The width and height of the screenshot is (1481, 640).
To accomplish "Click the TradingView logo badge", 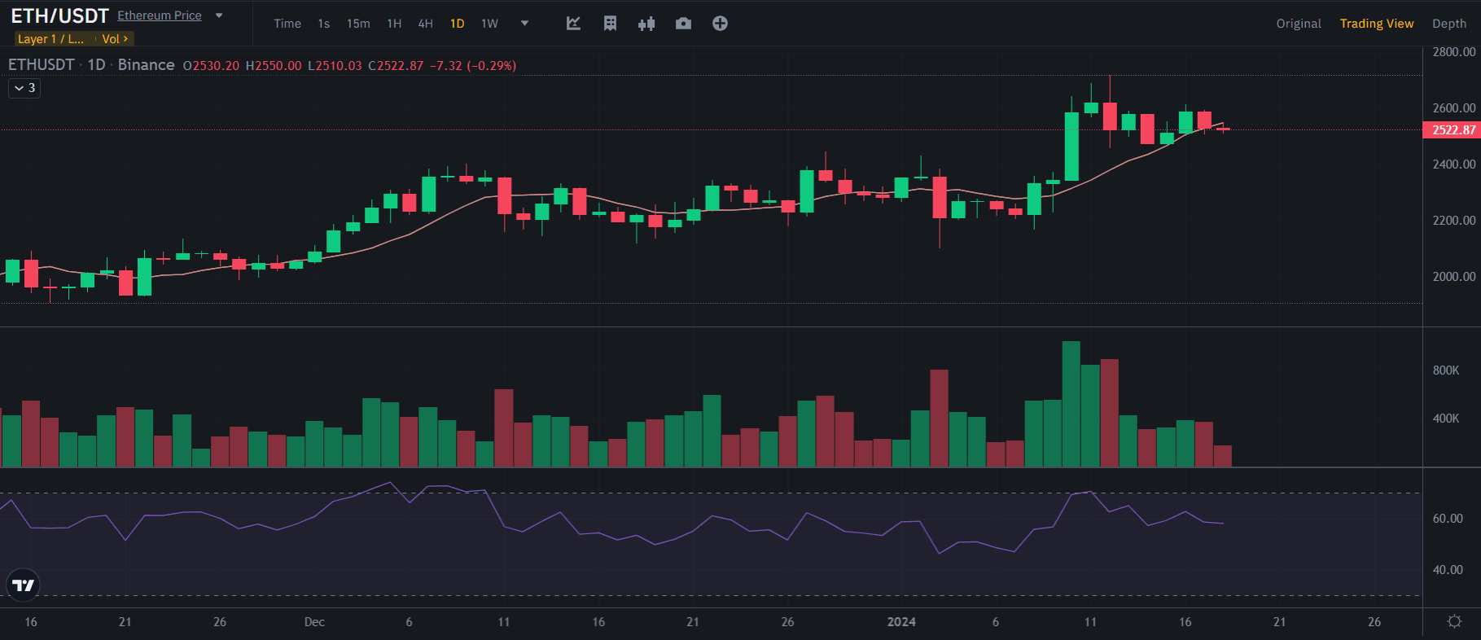I will [23, 585].
